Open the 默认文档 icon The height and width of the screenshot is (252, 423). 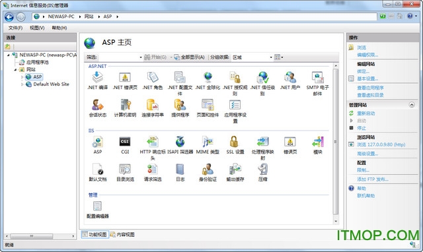click(97, 169)
